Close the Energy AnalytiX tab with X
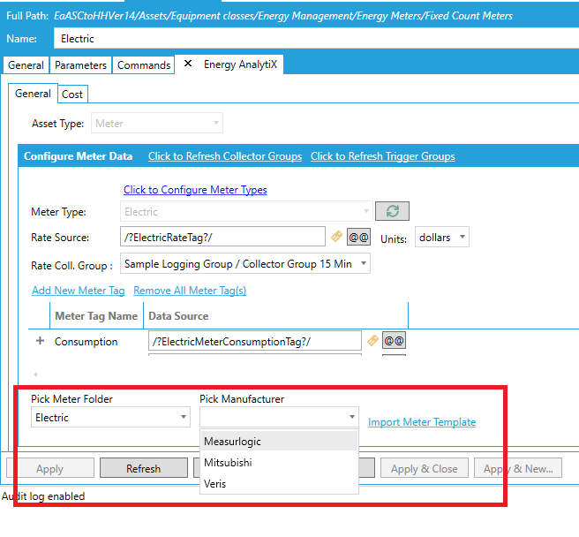The height and width of the screenshot is (537, 579). pos(187,64)
